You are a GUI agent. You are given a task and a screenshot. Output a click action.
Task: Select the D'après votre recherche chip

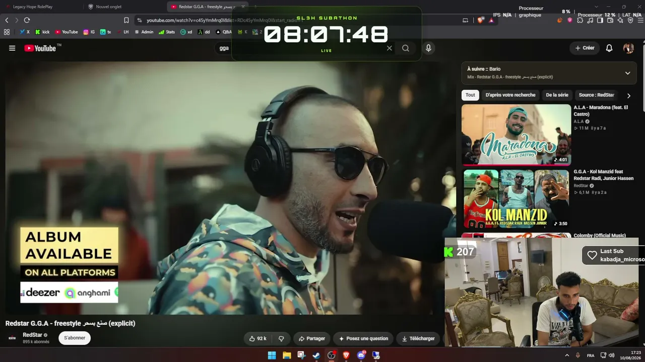click(x=510, y=95)
